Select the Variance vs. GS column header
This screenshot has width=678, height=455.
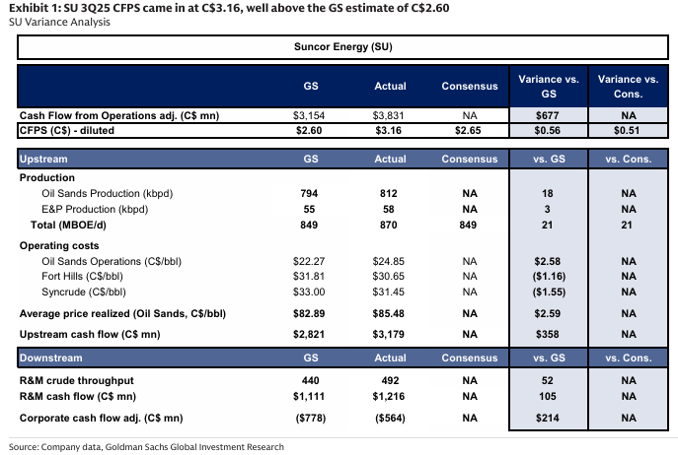point(548,86)
